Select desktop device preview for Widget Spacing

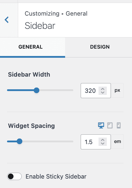pyautogui.click(x=101, y=126)
